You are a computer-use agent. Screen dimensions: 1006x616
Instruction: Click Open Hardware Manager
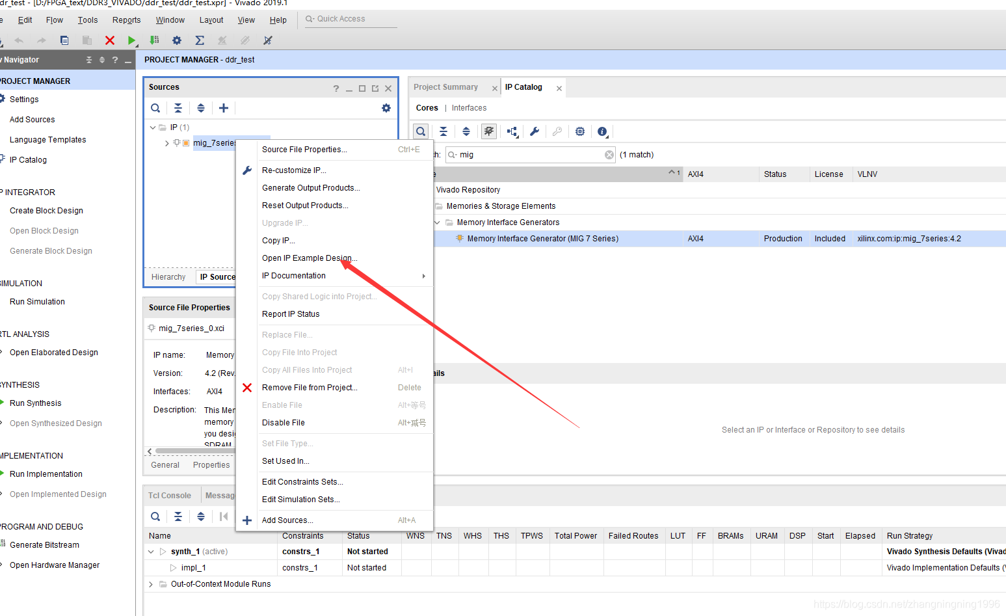[55, 565]
